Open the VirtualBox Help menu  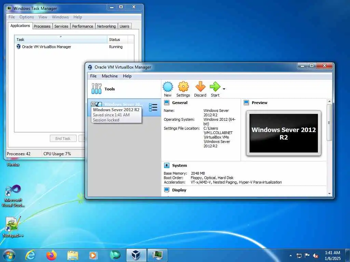click(x=127, y=76)
